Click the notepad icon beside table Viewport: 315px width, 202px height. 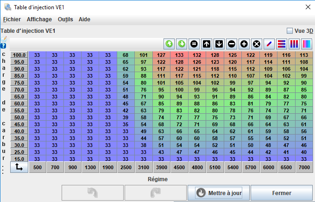(x=4, y=39)
